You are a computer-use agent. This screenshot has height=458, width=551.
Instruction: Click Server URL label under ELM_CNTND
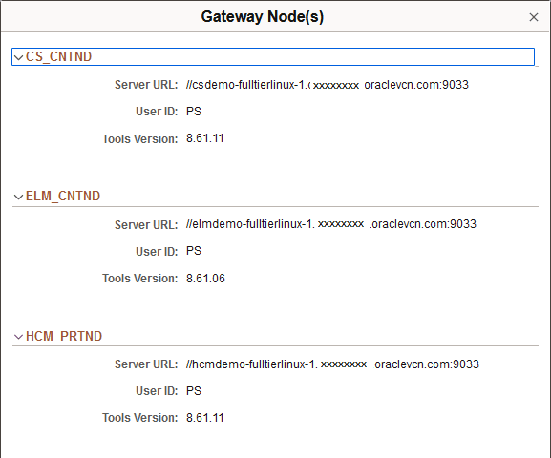146,225
